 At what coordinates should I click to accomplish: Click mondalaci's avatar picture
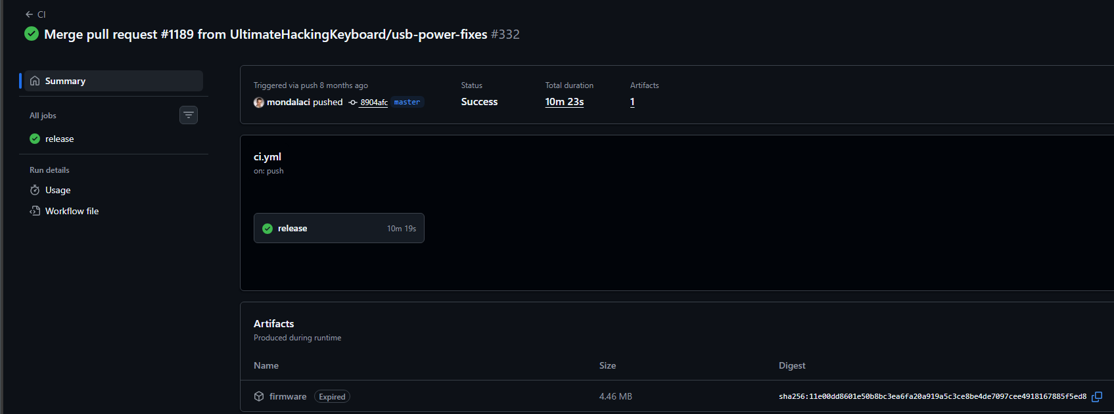coord(259,103)
